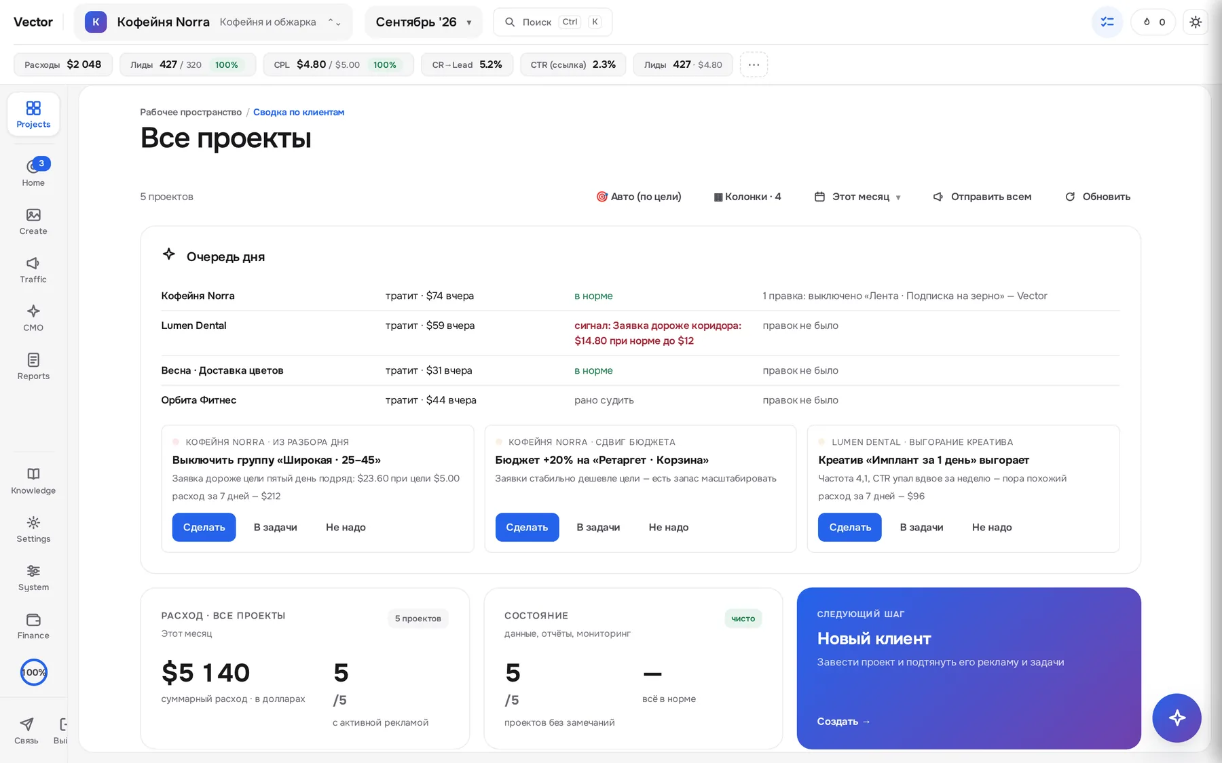
Task: Open the Traffic megaphone icon
Action: point(33,263)
